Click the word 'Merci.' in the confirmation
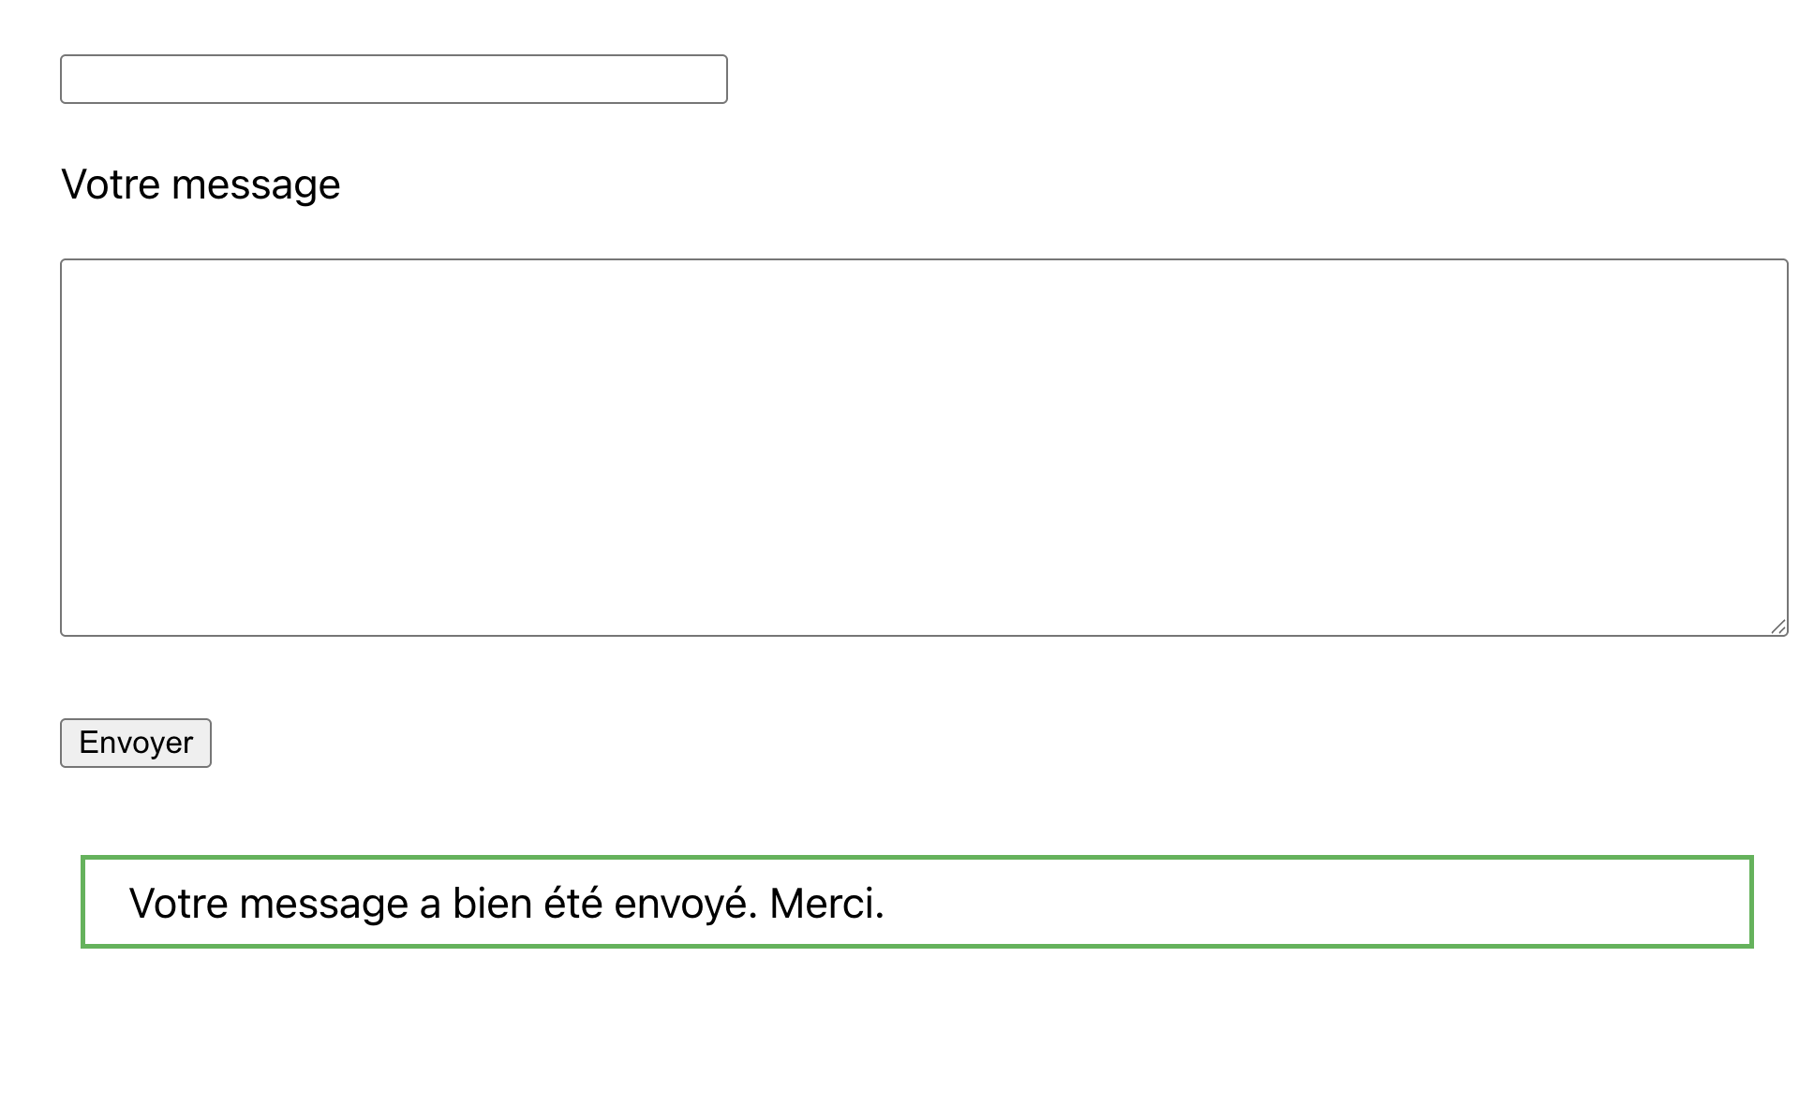 (826, 904)
